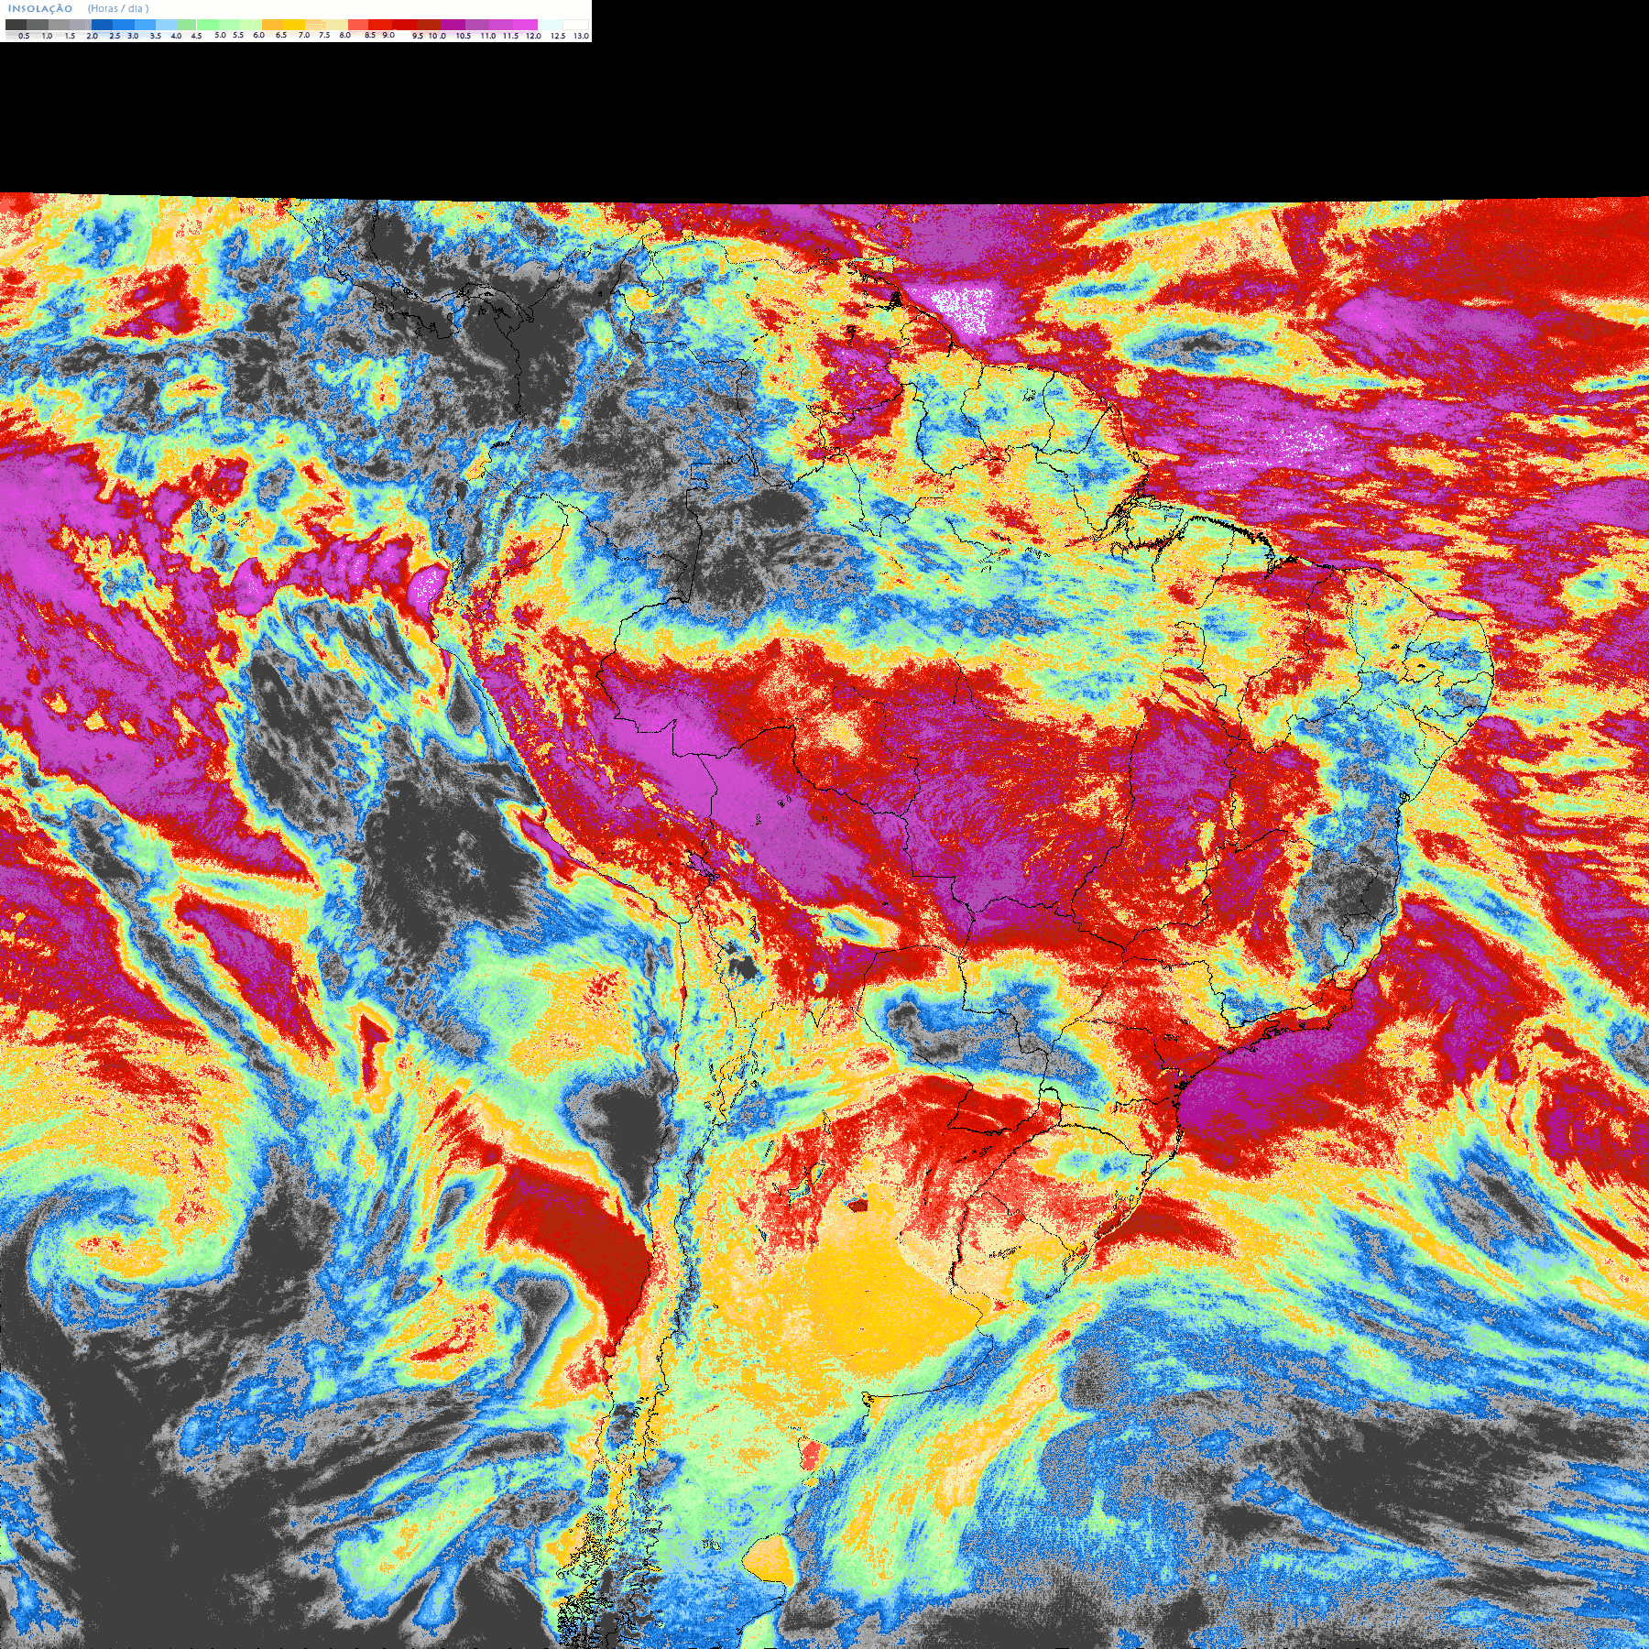Select the darkest gray legend swatch
The height and width of the screenshot is (1649, 1649).
[x=16, y=25]
